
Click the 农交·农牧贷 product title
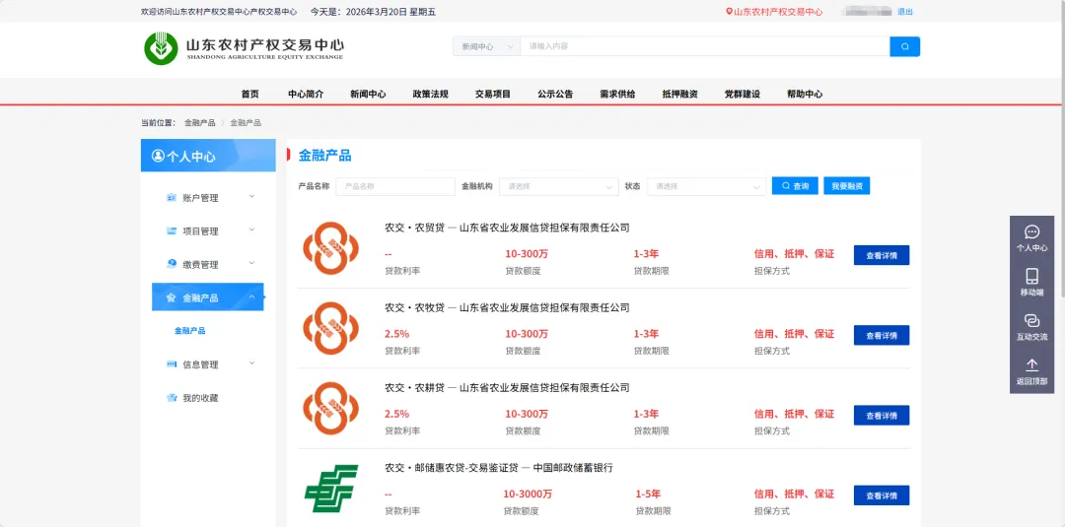[508, 308]
